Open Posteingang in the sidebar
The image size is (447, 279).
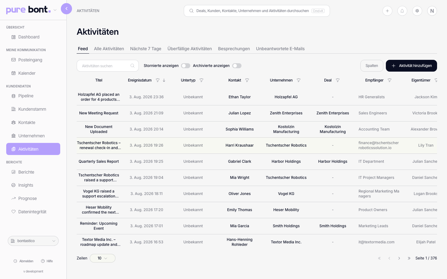(33, 60)
